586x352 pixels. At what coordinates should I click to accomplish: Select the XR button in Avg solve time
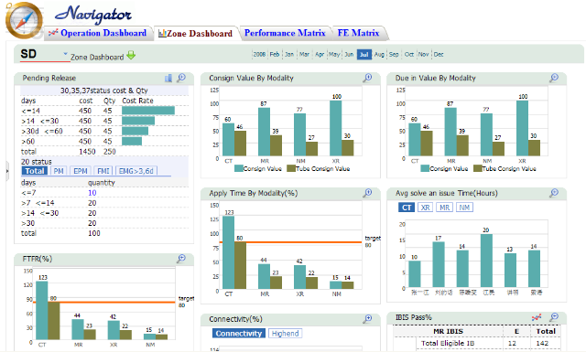point(425,208)
